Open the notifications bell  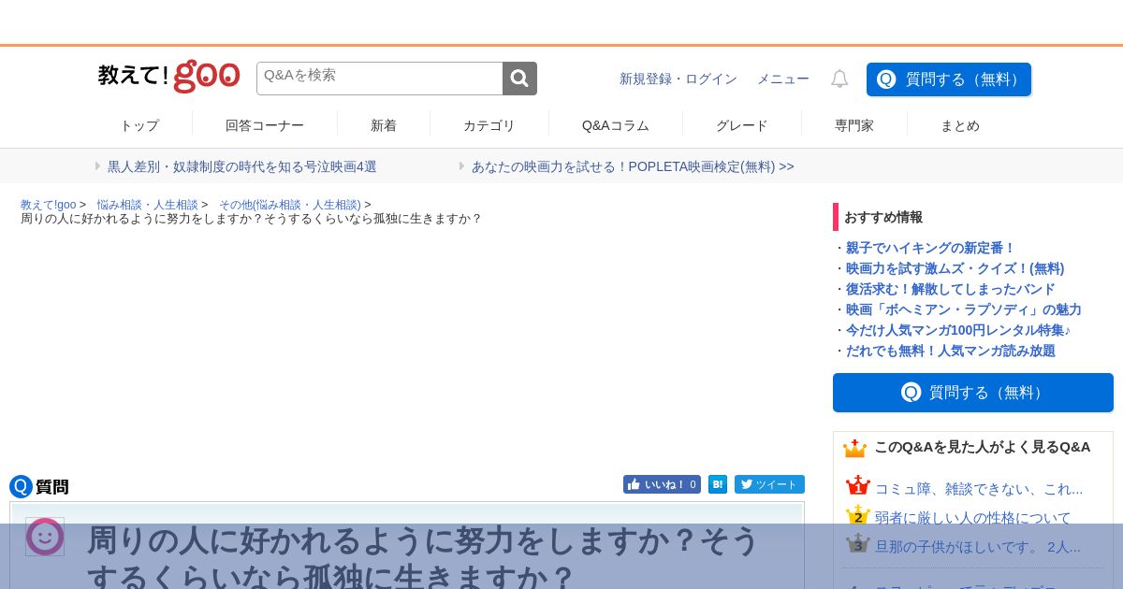point(839,79)
